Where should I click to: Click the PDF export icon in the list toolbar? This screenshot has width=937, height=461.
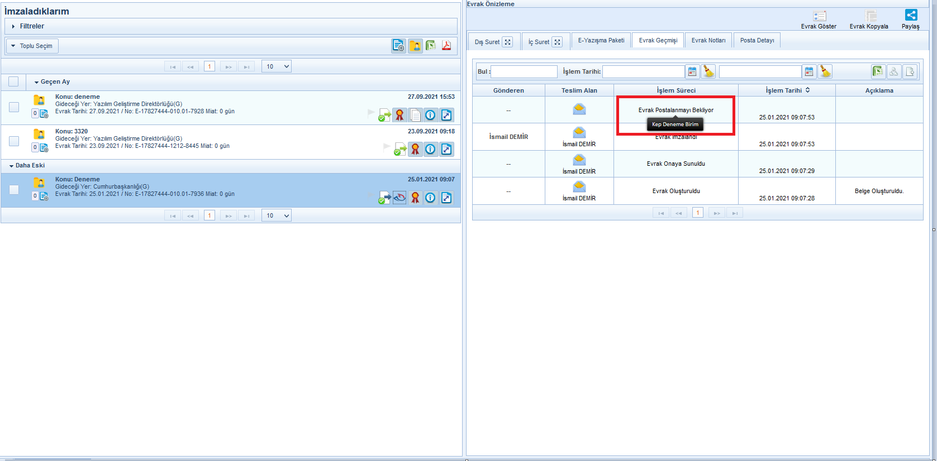[446, 46]
